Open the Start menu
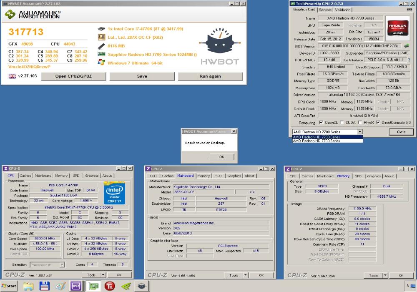Screen dimensions: 417x292 tap(9, 286)
